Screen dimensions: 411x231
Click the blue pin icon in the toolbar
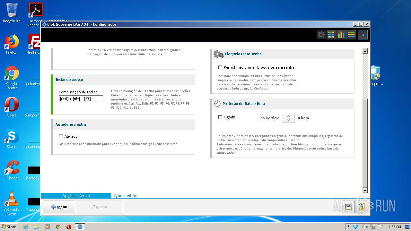click(363, 35)
